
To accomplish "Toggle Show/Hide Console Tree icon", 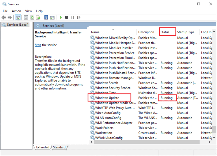I will point(18,18).
